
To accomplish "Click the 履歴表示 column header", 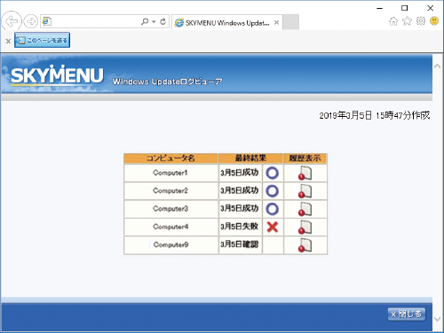I will 305,159.
